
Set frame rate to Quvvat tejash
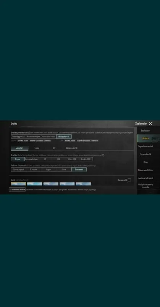(18, 170)
